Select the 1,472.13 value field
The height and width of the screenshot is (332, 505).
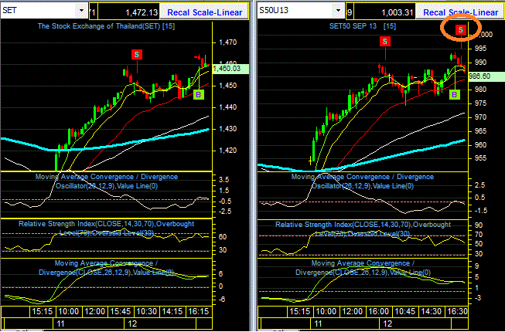(x=129, y=12)
